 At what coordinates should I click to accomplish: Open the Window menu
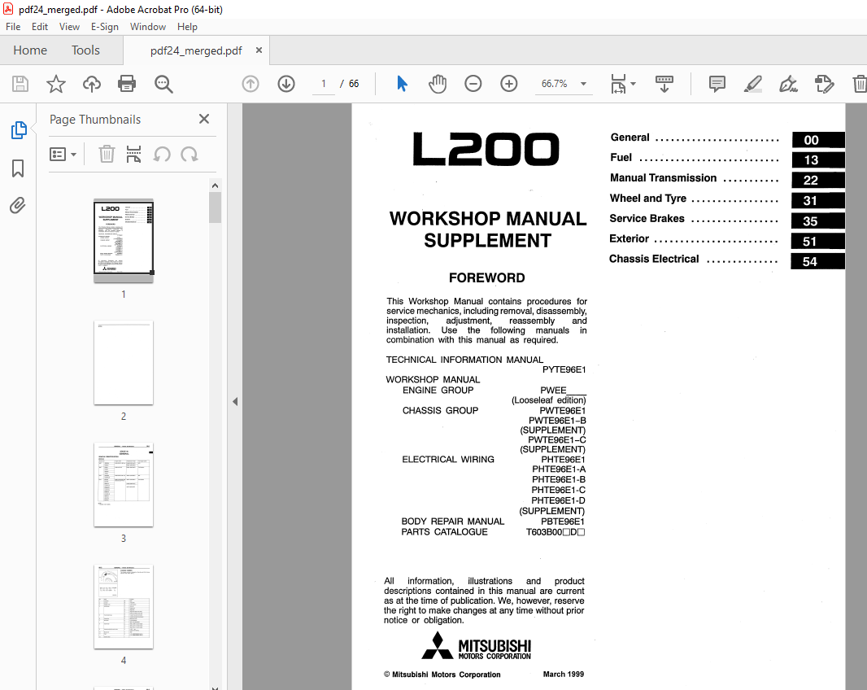pos(148,27)
